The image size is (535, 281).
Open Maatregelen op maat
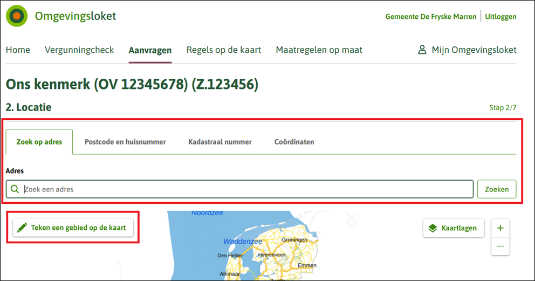pos(319,50)
